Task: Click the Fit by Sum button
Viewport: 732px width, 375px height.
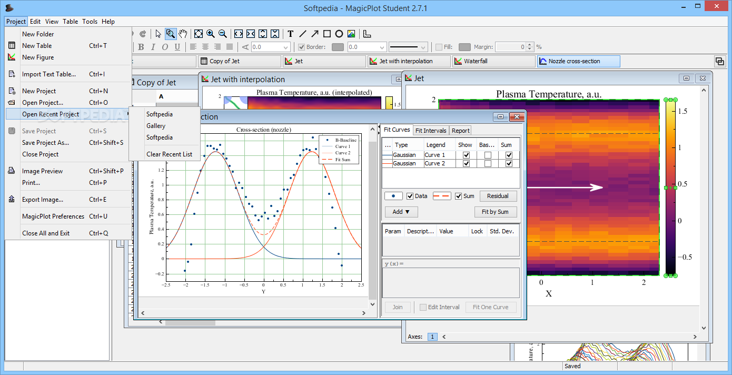Action: tap(495, 212)
